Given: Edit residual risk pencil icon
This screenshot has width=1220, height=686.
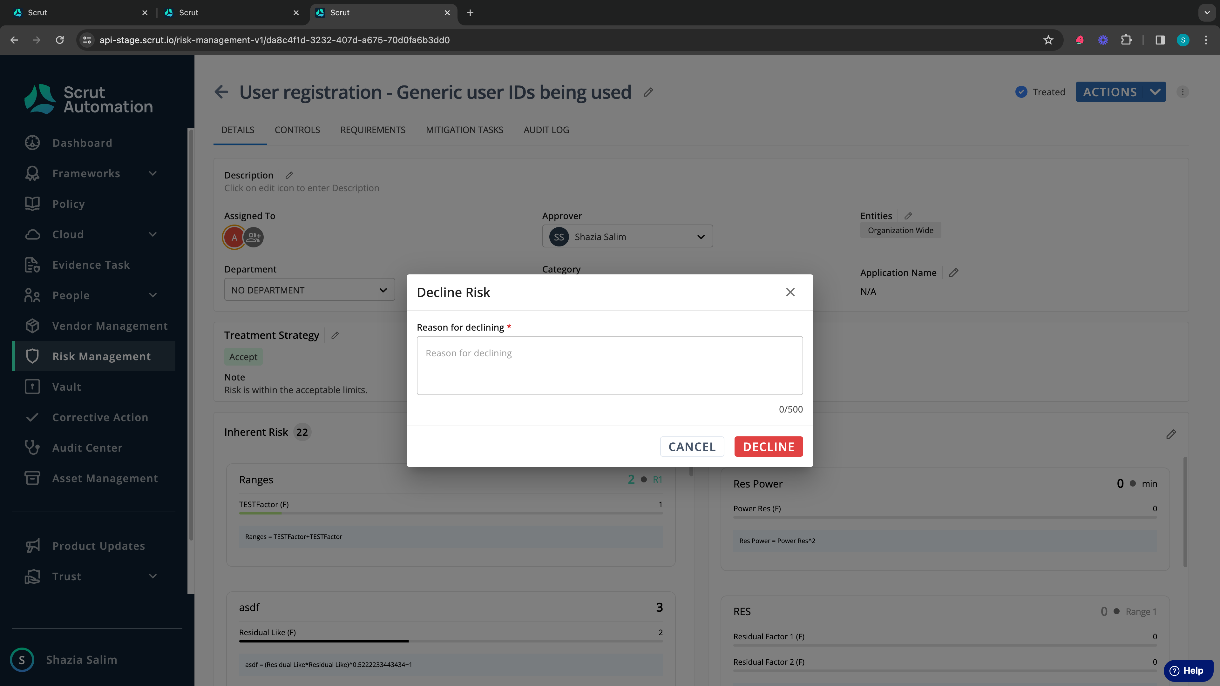Looking at the screenshot, I should pos(1171,434).
